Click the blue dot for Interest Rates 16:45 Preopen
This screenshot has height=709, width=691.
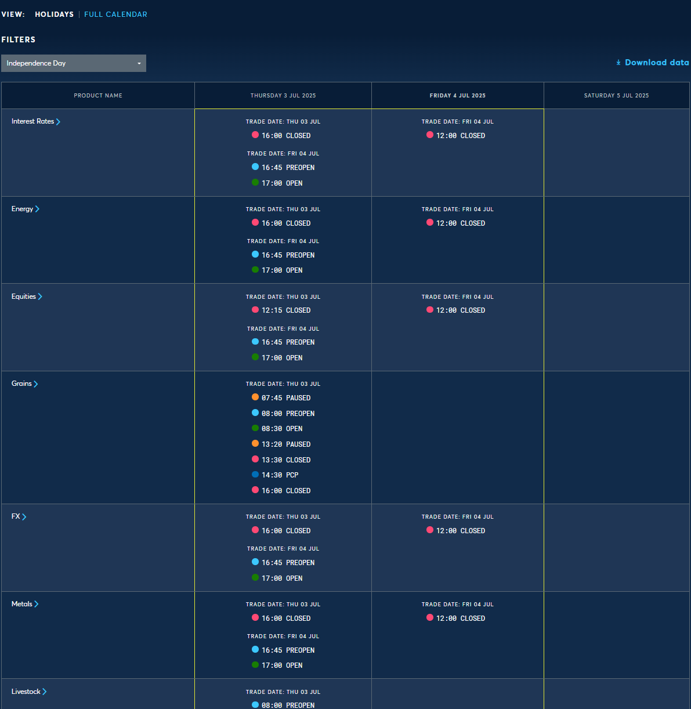tap(255, 167)
